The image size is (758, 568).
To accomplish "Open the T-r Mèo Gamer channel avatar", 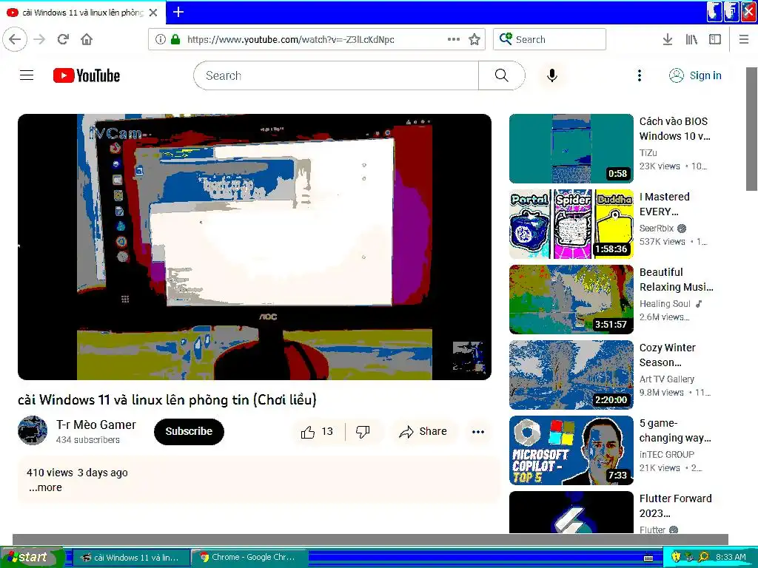I will 33,430.
